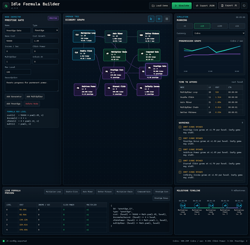Viewport: 250px width, 245px height.
Task: Click the xN icon on Compound Gain node
Action: point(142,54)
